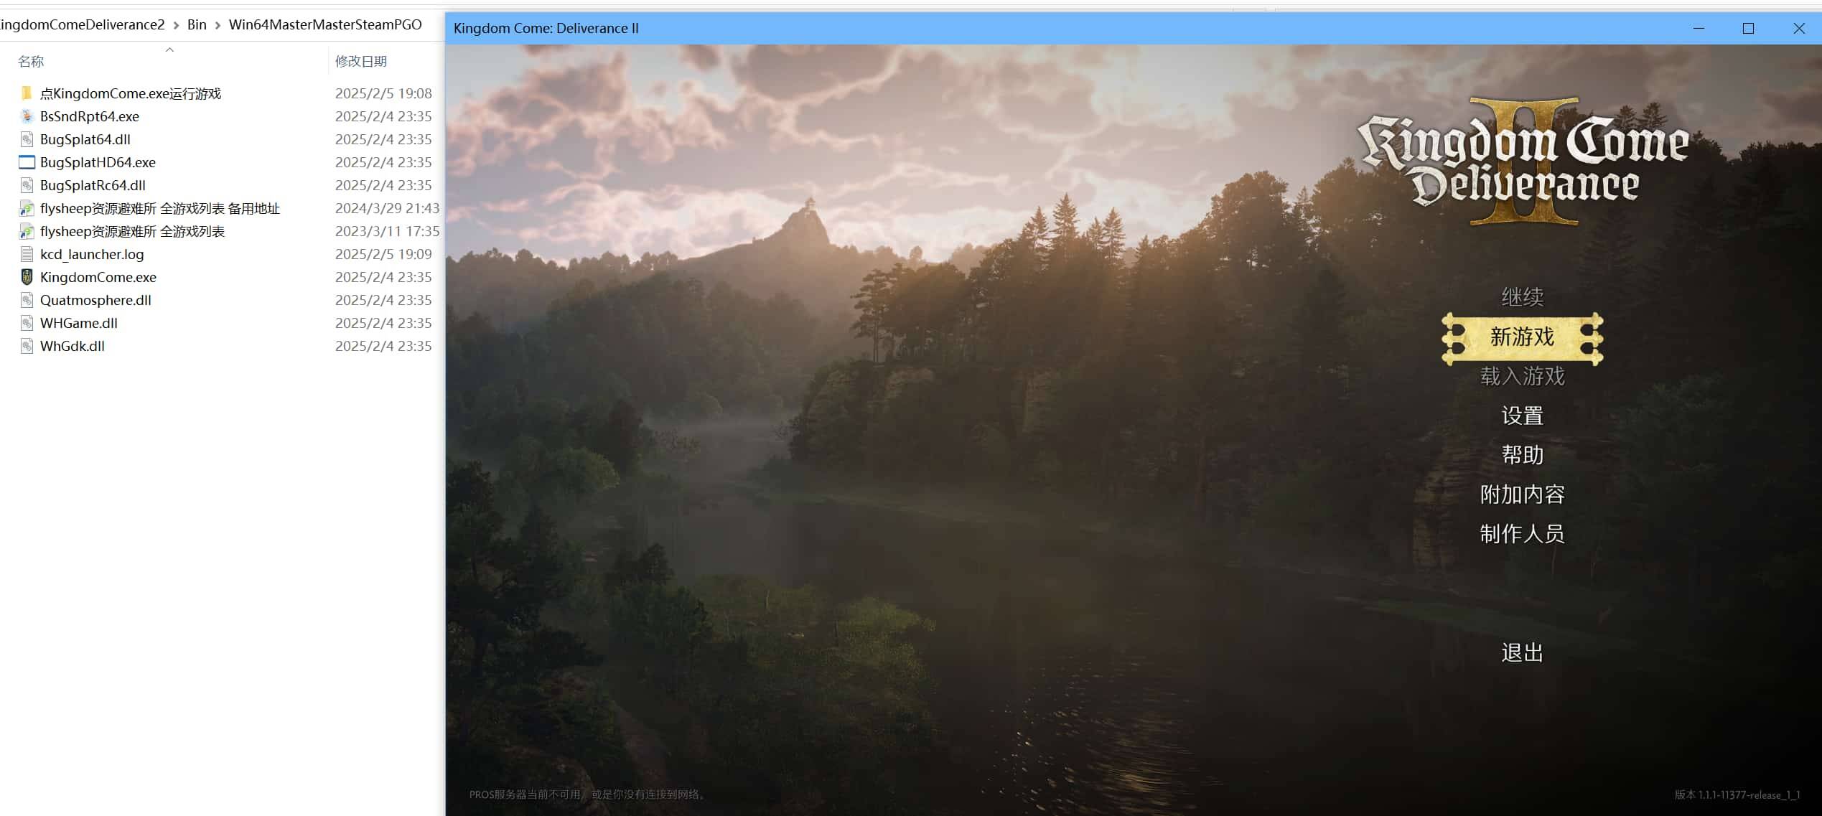Open 设置 in the game menu
This screenshot has height=816, width=1822.
pos(1522,416)
